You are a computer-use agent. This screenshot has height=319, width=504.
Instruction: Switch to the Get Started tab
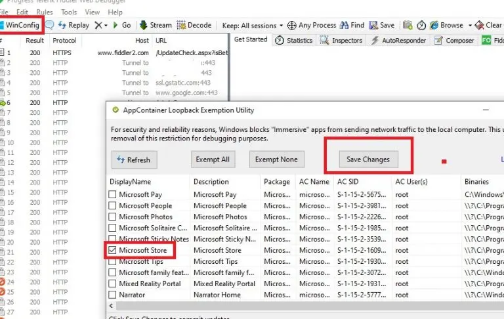click(x=251, y=39)
